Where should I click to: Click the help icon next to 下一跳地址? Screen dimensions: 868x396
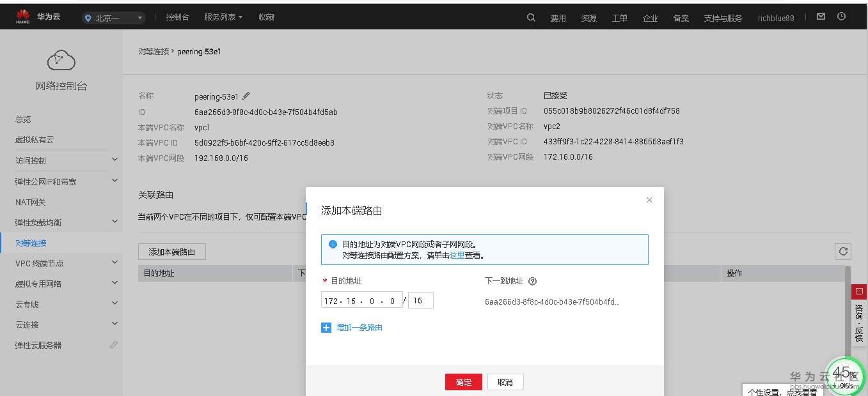pos(533,280)
